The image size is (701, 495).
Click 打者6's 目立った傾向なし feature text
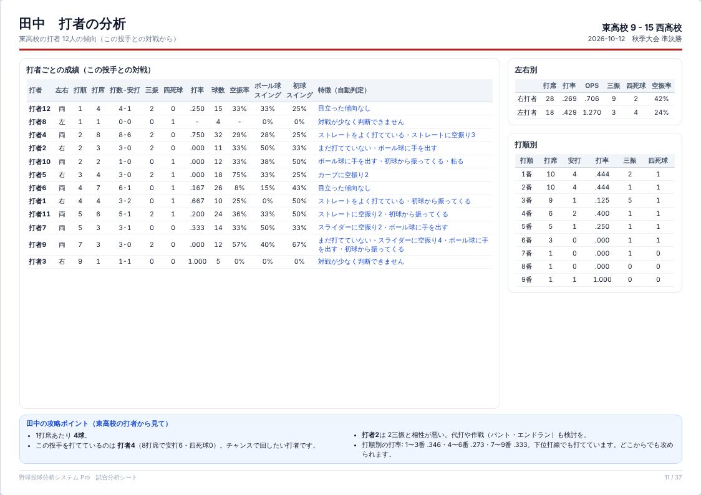(344, 188)
